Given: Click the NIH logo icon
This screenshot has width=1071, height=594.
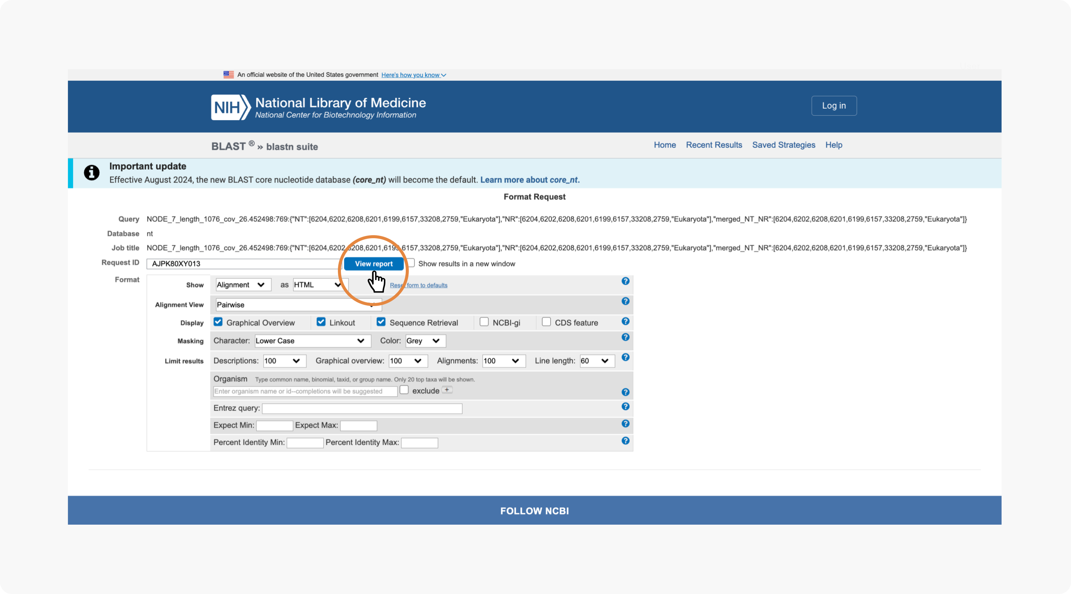Looking at the screenshot, I should (231, 107).
